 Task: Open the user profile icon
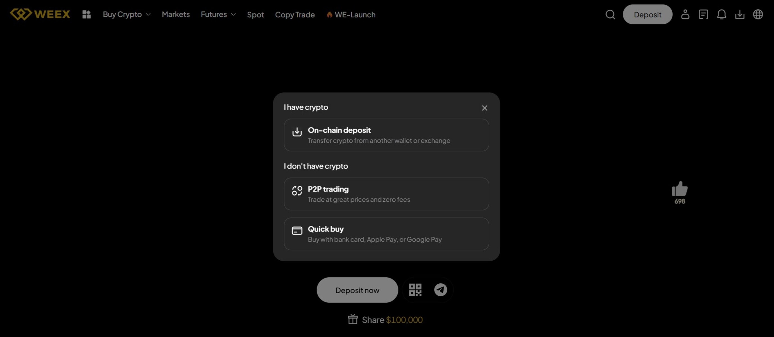685,14
